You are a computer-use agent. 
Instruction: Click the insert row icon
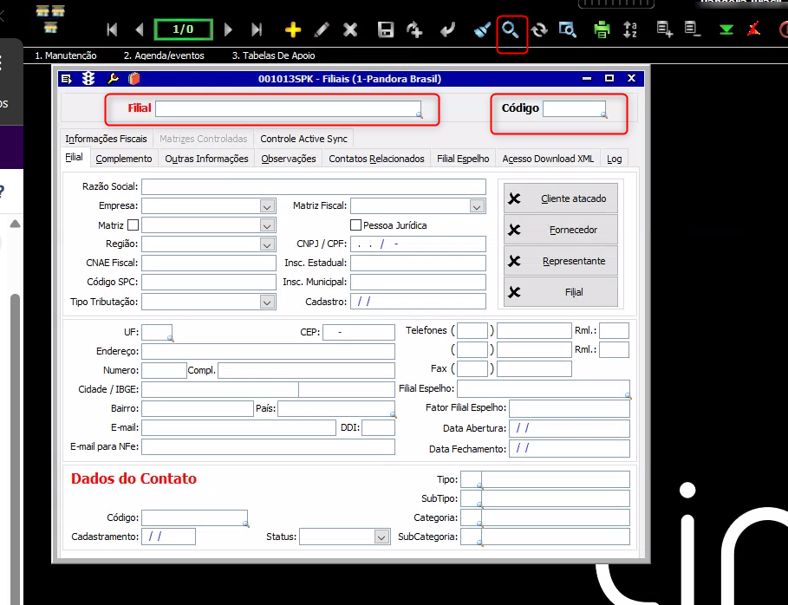point(665,29)
